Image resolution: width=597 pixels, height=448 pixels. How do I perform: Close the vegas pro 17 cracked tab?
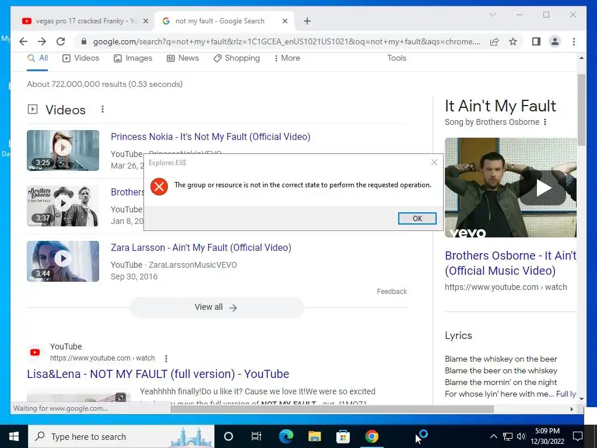[145, 21]
